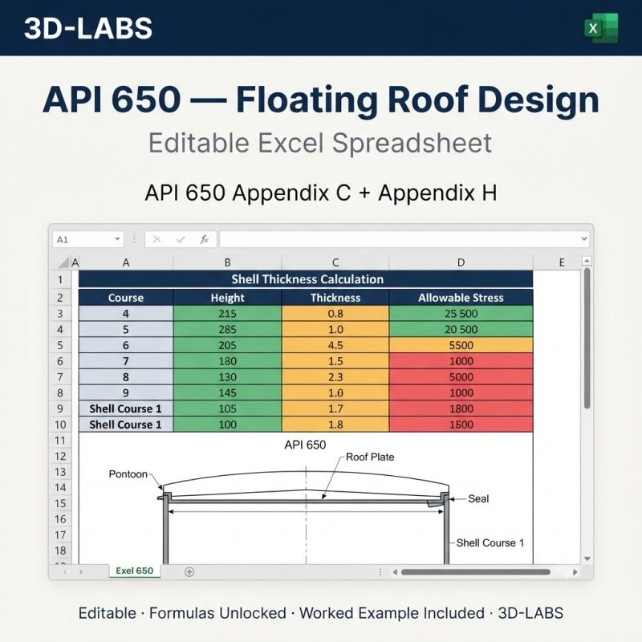
Task: Click next sheet navigation arrow
Action: [x=81, y=572]
